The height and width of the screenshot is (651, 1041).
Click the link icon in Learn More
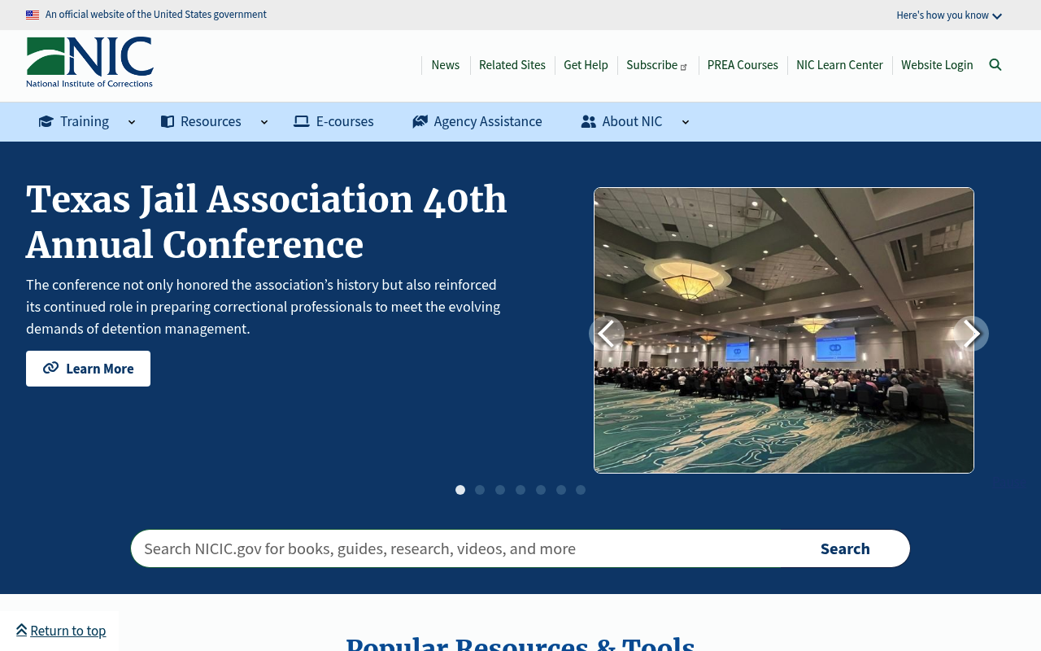(50, 368)
